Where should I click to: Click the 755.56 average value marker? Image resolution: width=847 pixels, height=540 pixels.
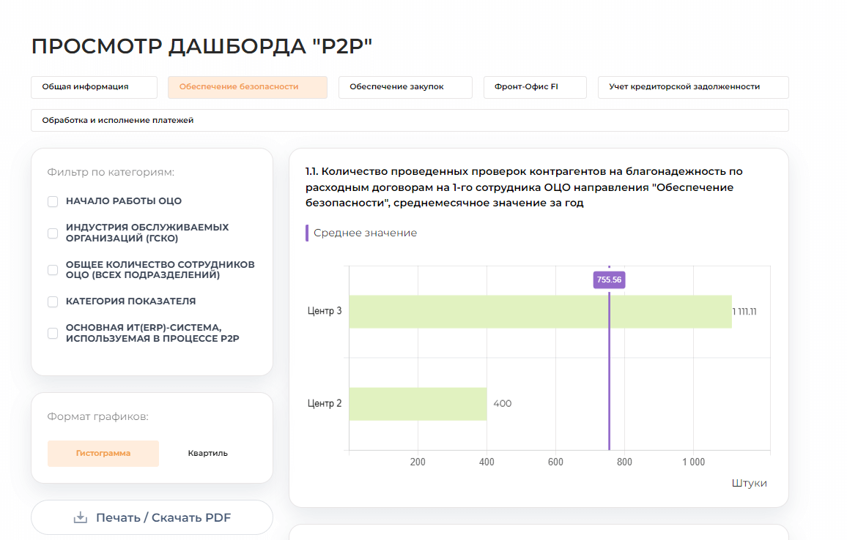[x=609, y=280]
